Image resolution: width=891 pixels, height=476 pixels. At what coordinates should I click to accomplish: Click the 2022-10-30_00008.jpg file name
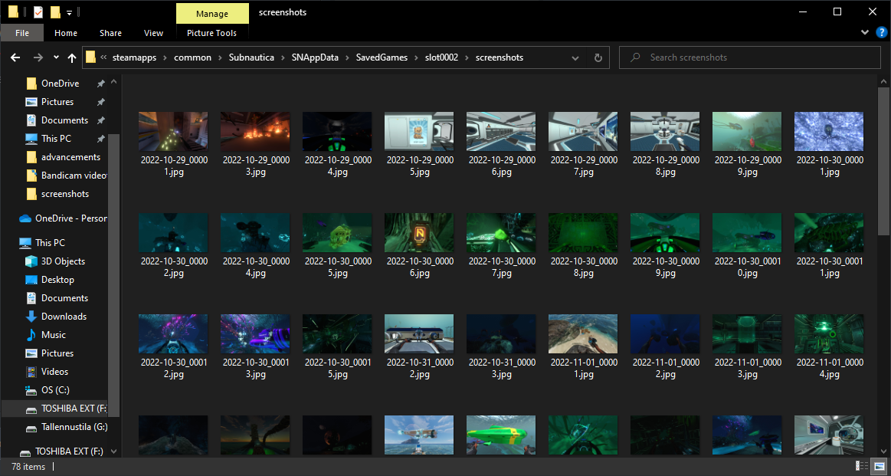(x=584, y=267)
